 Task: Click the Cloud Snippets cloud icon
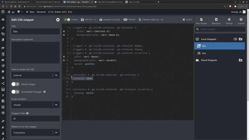[x=197, y=60]
